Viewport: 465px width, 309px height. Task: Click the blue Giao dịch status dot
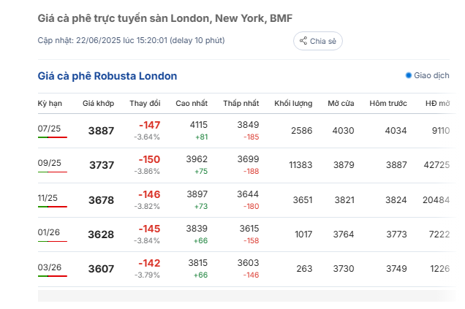(x=409, y=75)
